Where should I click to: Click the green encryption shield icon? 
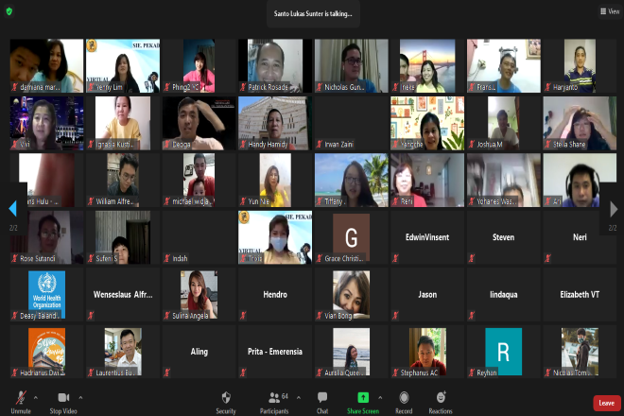[9, 10]
